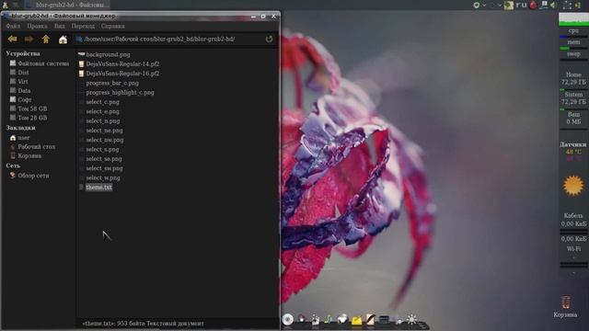Open the white disc dock icon

click(x=288, y=319)
